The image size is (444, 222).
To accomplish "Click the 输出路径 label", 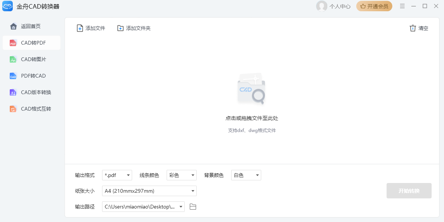I will (85, 207).
